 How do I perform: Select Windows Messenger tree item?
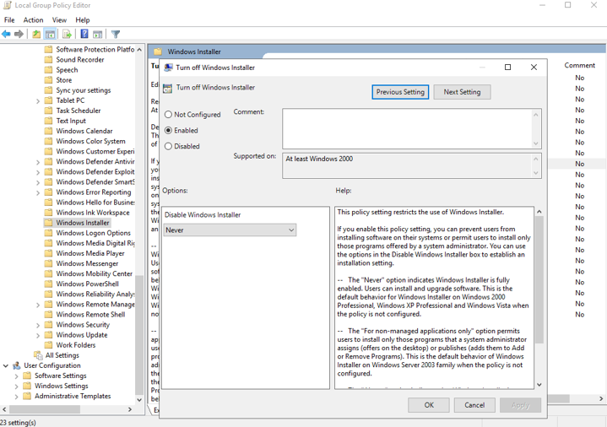click(87, 263)
